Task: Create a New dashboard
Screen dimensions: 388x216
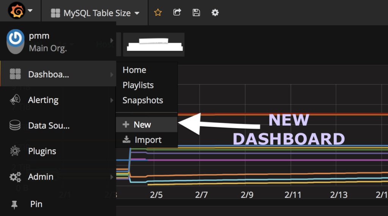Action: tap(142, 124)
